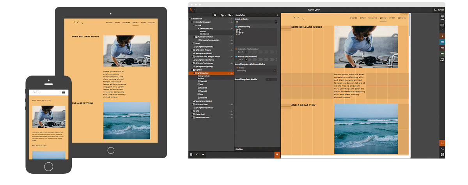Toggle the Ausrichtung dieses Moduls switch
468x185 pixels.
[271, 79]
